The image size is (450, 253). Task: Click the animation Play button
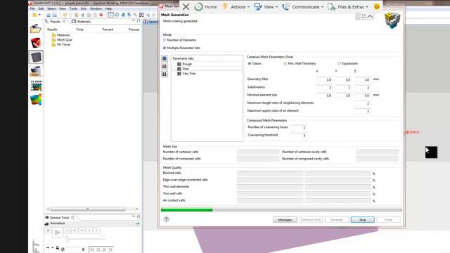tap(57, 233)
